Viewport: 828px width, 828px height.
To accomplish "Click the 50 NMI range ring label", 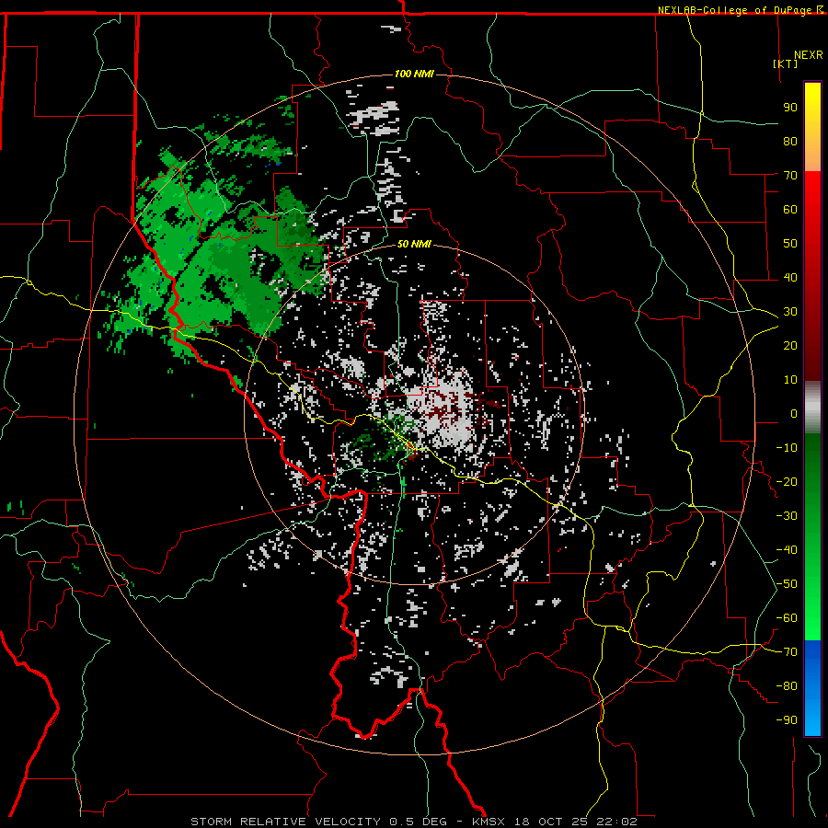I will [414, 244].
